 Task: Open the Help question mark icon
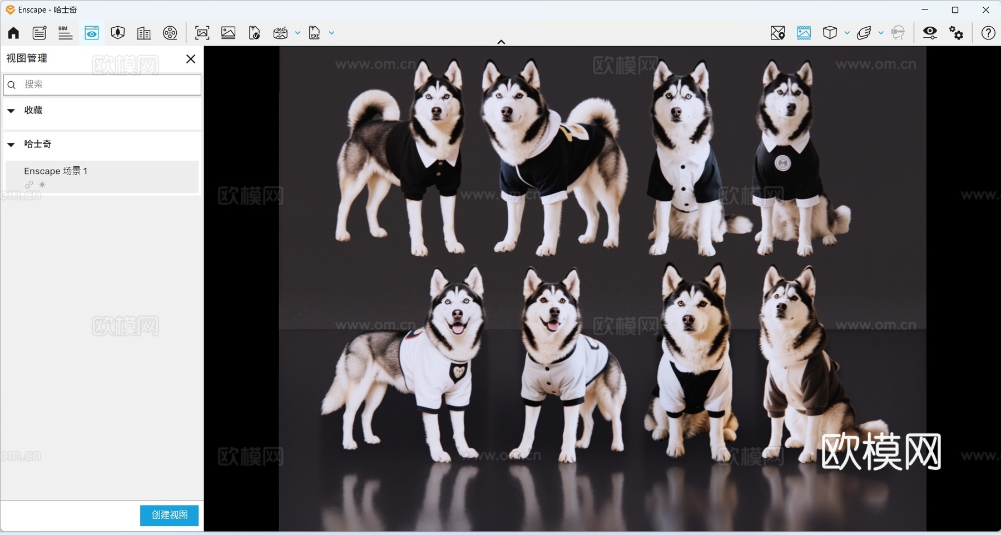(x=988, y=33)
